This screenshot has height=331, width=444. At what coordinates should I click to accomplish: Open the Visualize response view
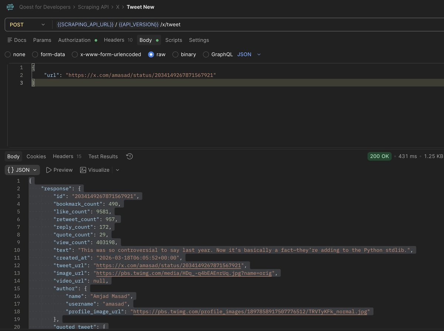(95, 170)
